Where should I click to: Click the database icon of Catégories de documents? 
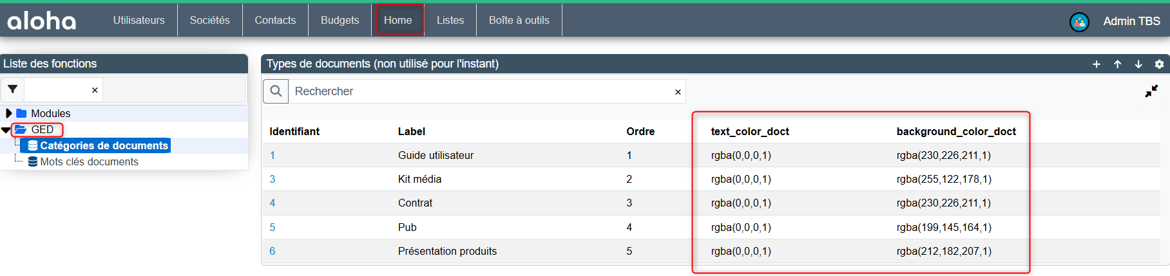(33, 145)
